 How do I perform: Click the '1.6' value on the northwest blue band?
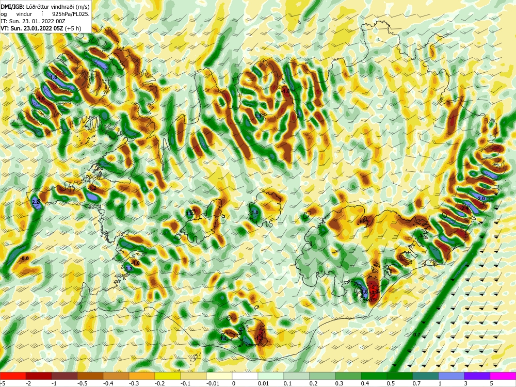(x=54, y=77)
